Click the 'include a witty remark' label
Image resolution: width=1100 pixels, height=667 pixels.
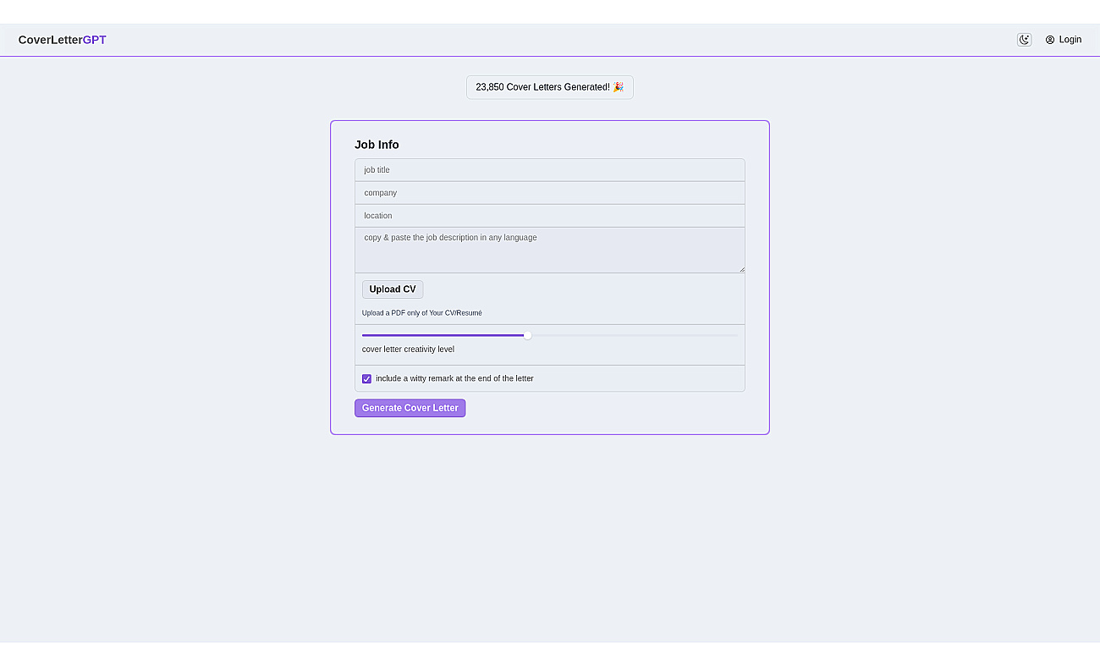(x=454, y=378)
